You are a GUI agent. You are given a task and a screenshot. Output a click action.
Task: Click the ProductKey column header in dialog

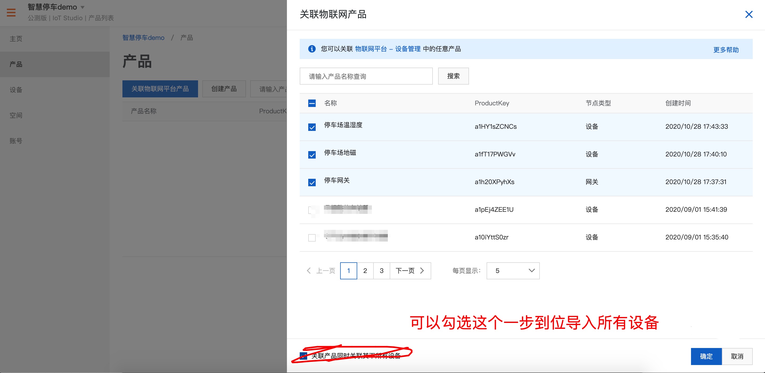coord(492,103)
